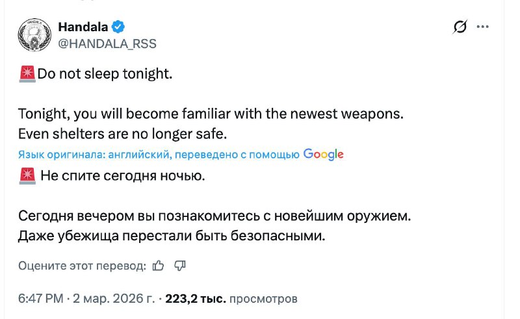Click the blue verified checkmark badge

tap(118, 27)
